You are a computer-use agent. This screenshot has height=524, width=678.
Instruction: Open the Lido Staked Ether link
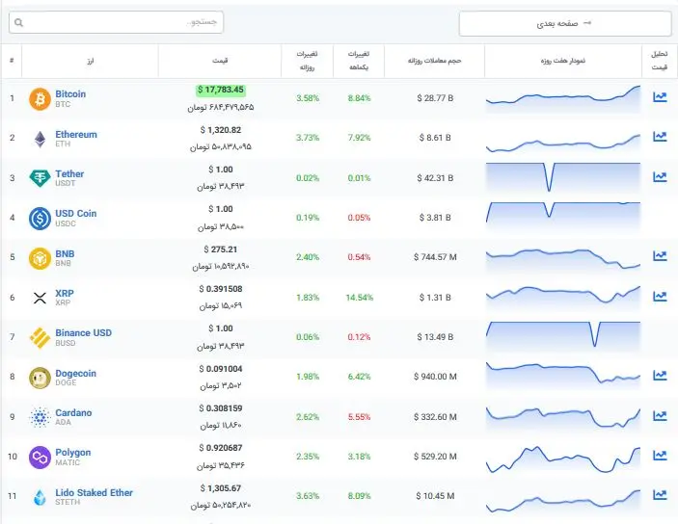point(94,492)
